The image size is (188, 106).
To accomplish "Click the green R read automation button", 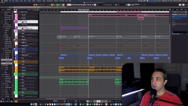I will (x=58, y=5).
